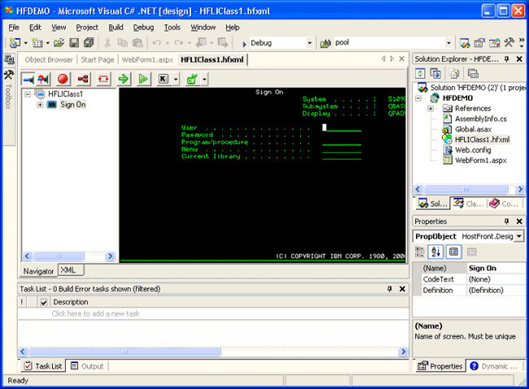Click the green field tool icon

(x=192, y=79)
